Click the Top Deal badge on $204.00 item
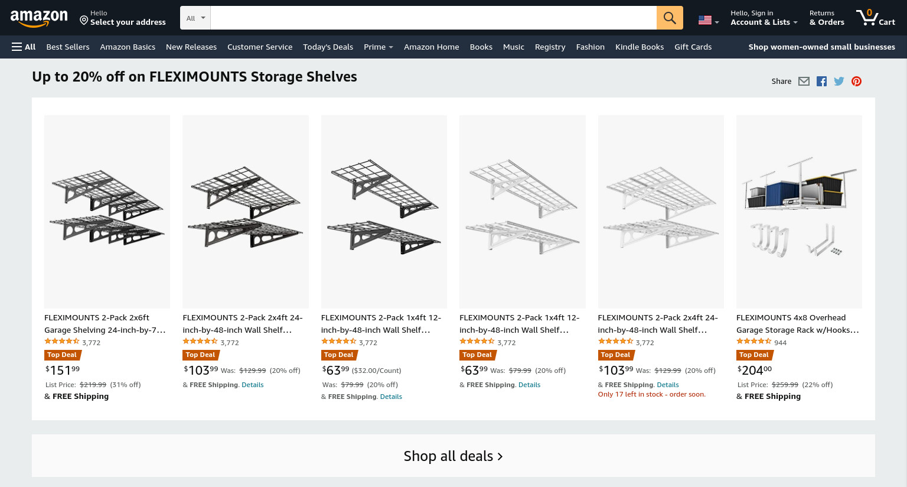The width and height of the screenshot is (907, 487). (754, 355)
